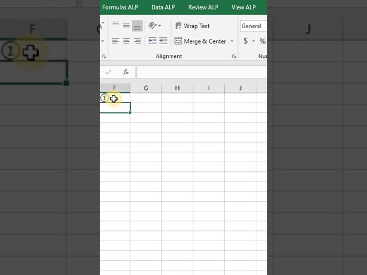Open the Formulas ALP ribbon tab

click(x=120, y=7)
